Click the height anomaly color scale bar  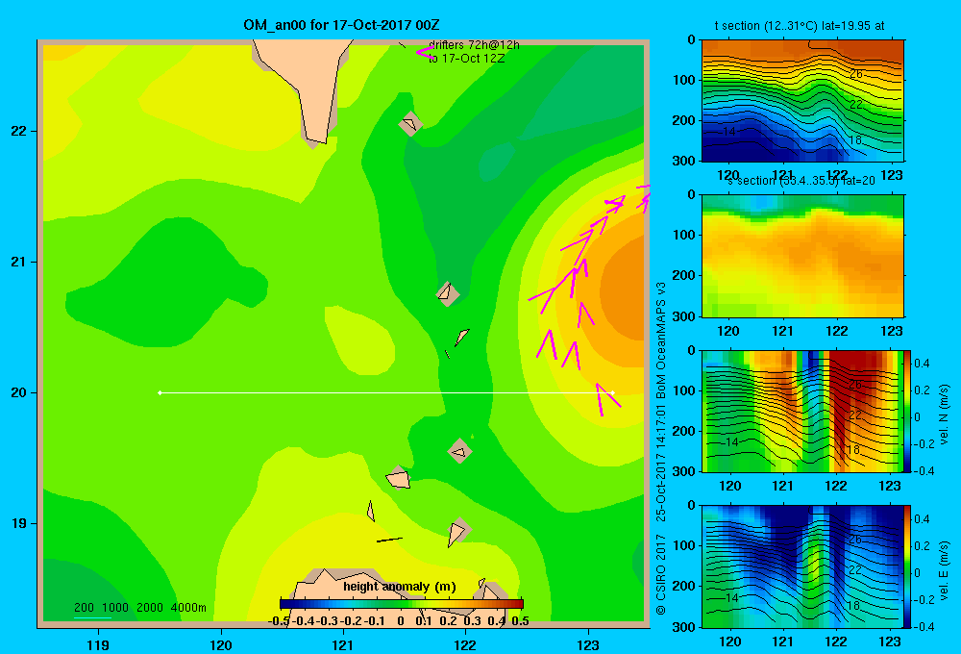tap(402, 604)
